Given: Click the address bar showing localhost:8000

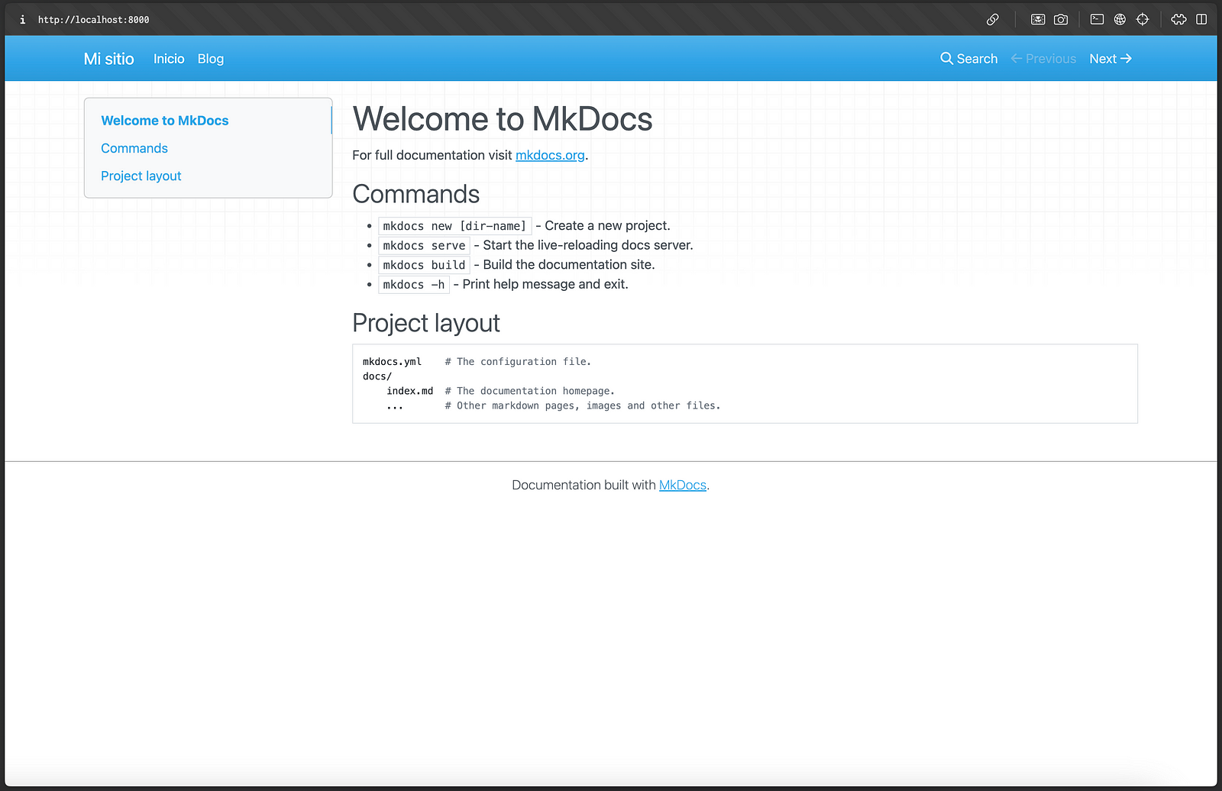Looking at the screenshot, I should [x=94, y=20].
